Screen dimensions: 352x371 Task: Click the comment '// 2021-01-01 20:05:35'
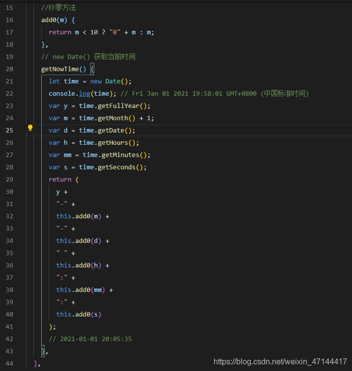click(90, 339)
